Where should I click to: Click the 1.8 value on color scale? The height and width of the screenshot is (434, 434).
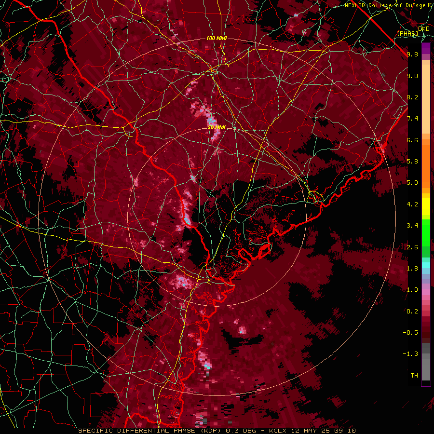412,269
